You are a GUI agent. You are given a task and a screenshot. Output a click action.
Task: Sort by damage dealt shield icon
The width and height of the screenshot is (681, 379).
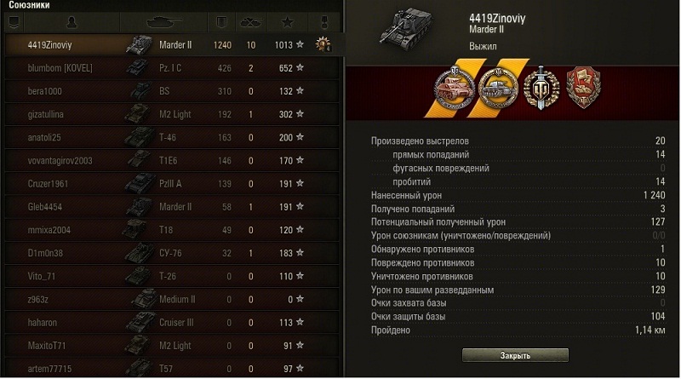(221, 22)
